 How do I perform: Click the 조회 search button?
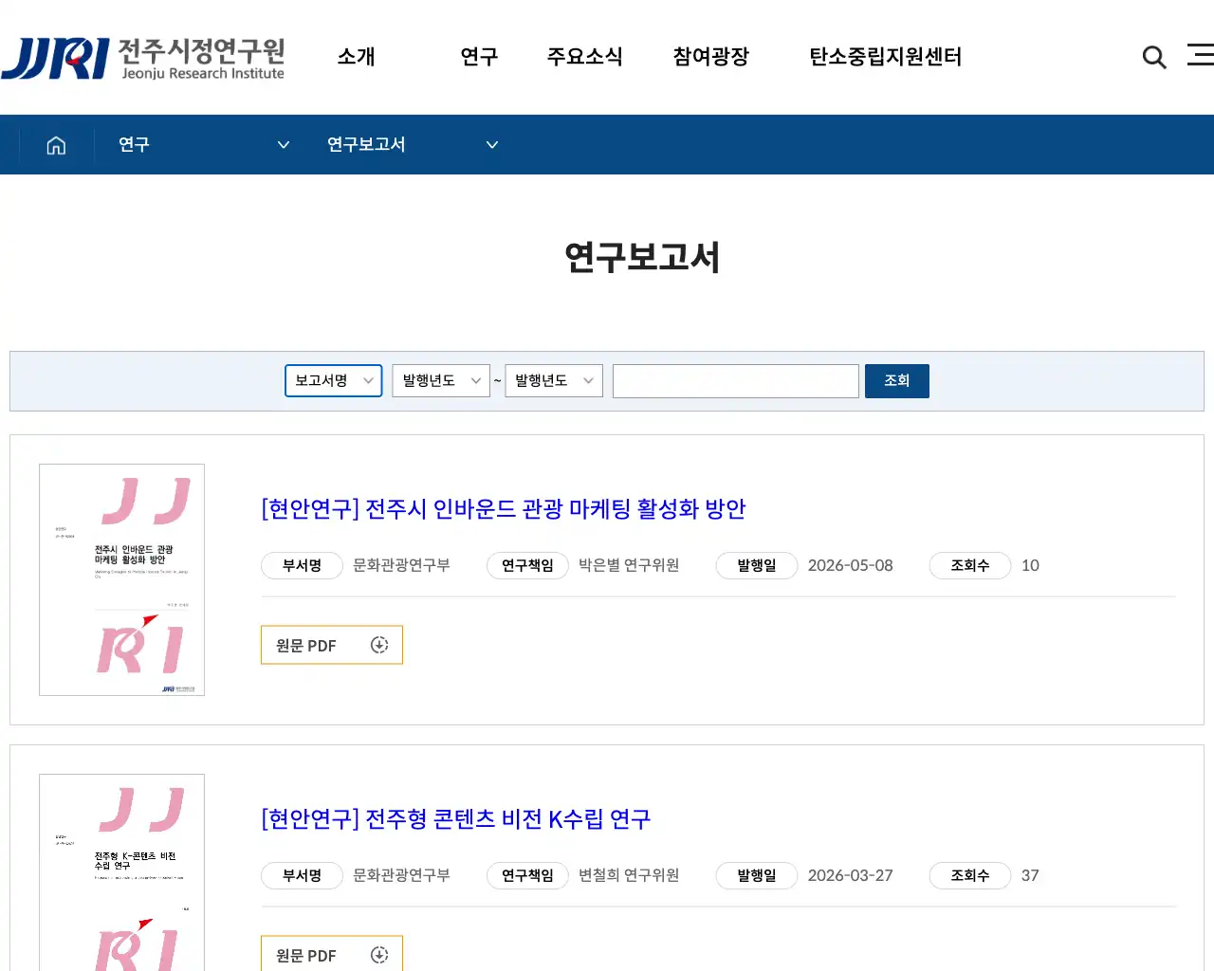[x=897, y=381]
